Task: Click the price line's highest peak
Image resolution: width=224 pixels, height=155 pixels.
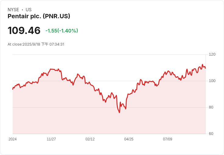Action: coord(202,64)
